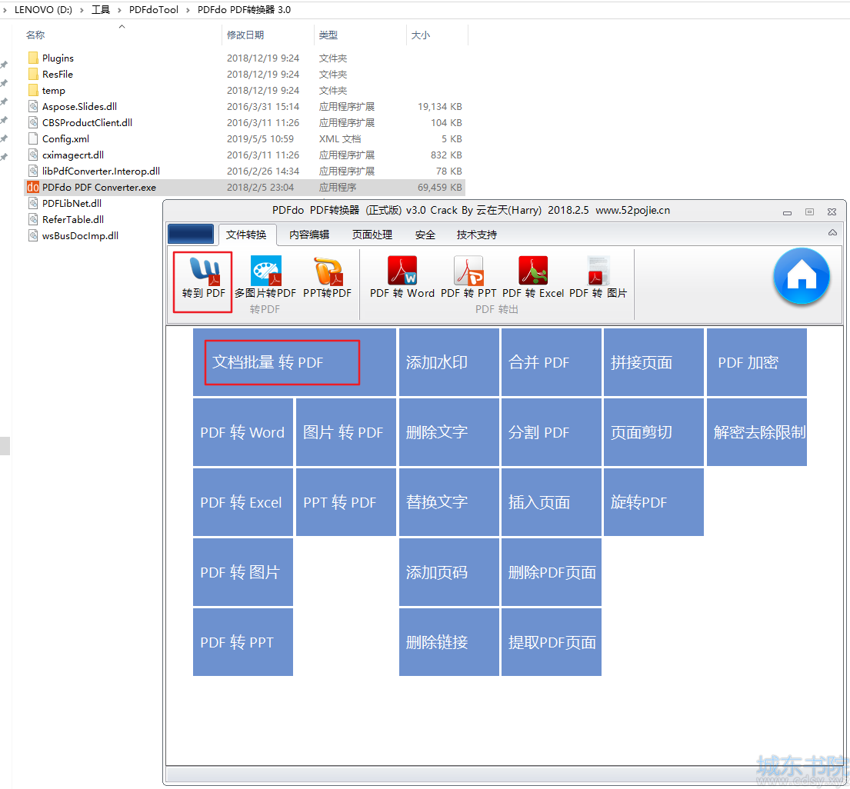Select wsBusDocImp.dll file icon
Viewport: 850px width, 789px height.
33,236
